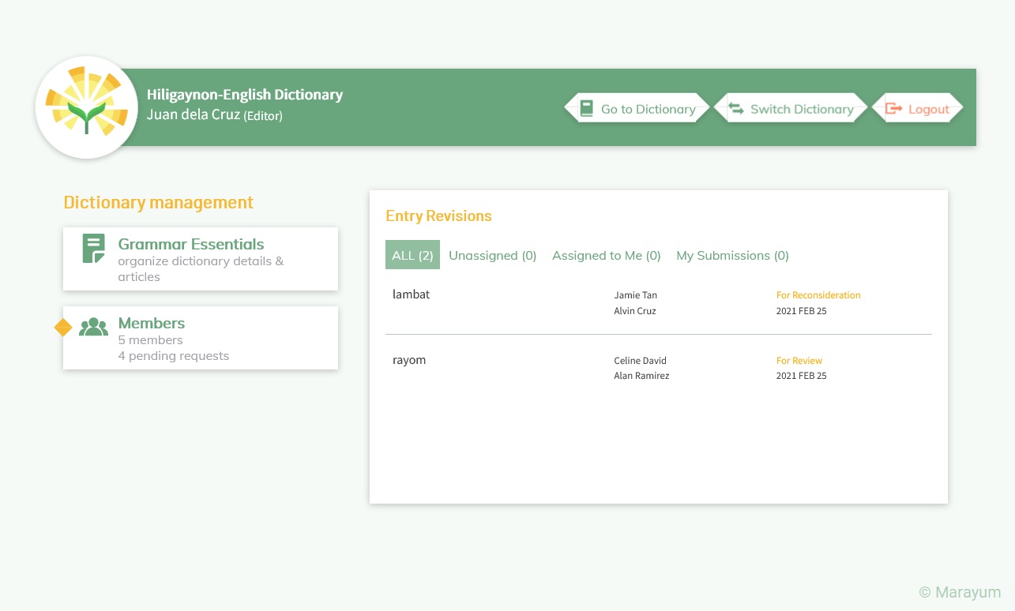This screenshot has width=1015, height=611.
Task: Open the My Submissions (0) tab
Action: coord(733,255)
